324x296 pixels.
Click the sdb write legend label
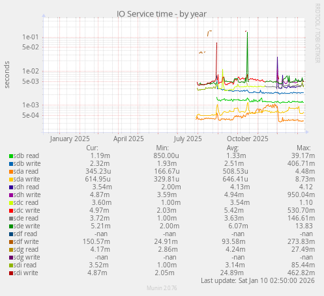point(27,163)
